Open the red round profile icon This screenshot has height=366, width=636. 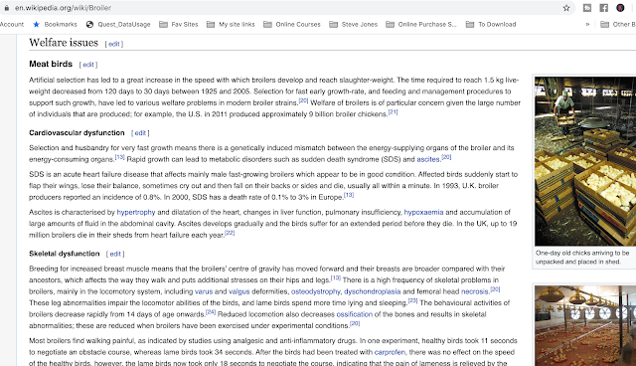click(x=620, y=8)
